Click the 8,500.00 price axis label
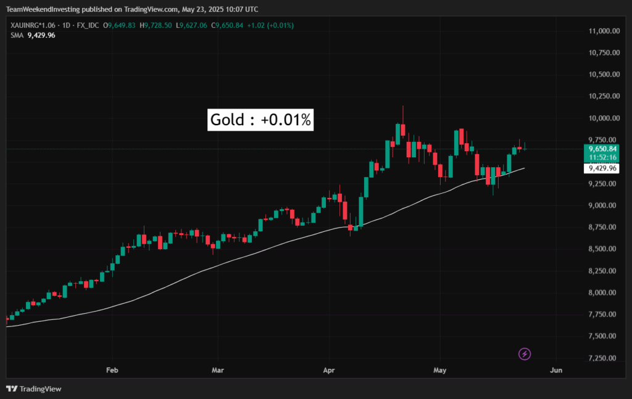The width and height of the screenshot is (632, 399). 602,249
